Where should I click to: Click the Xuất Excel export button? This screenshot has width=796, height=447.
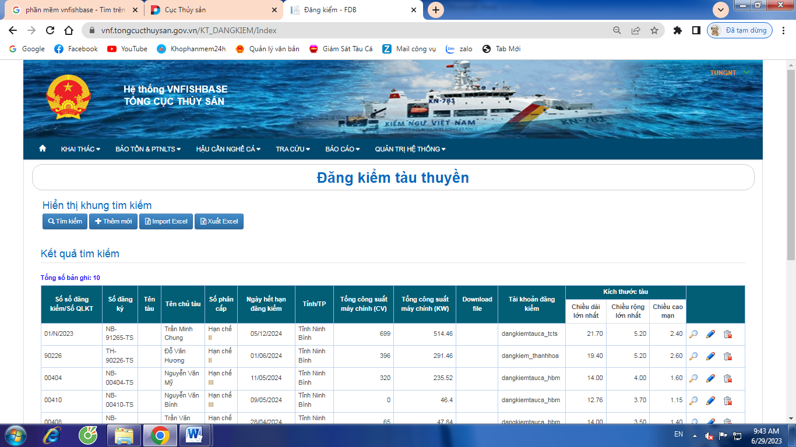tap(219, 221)
